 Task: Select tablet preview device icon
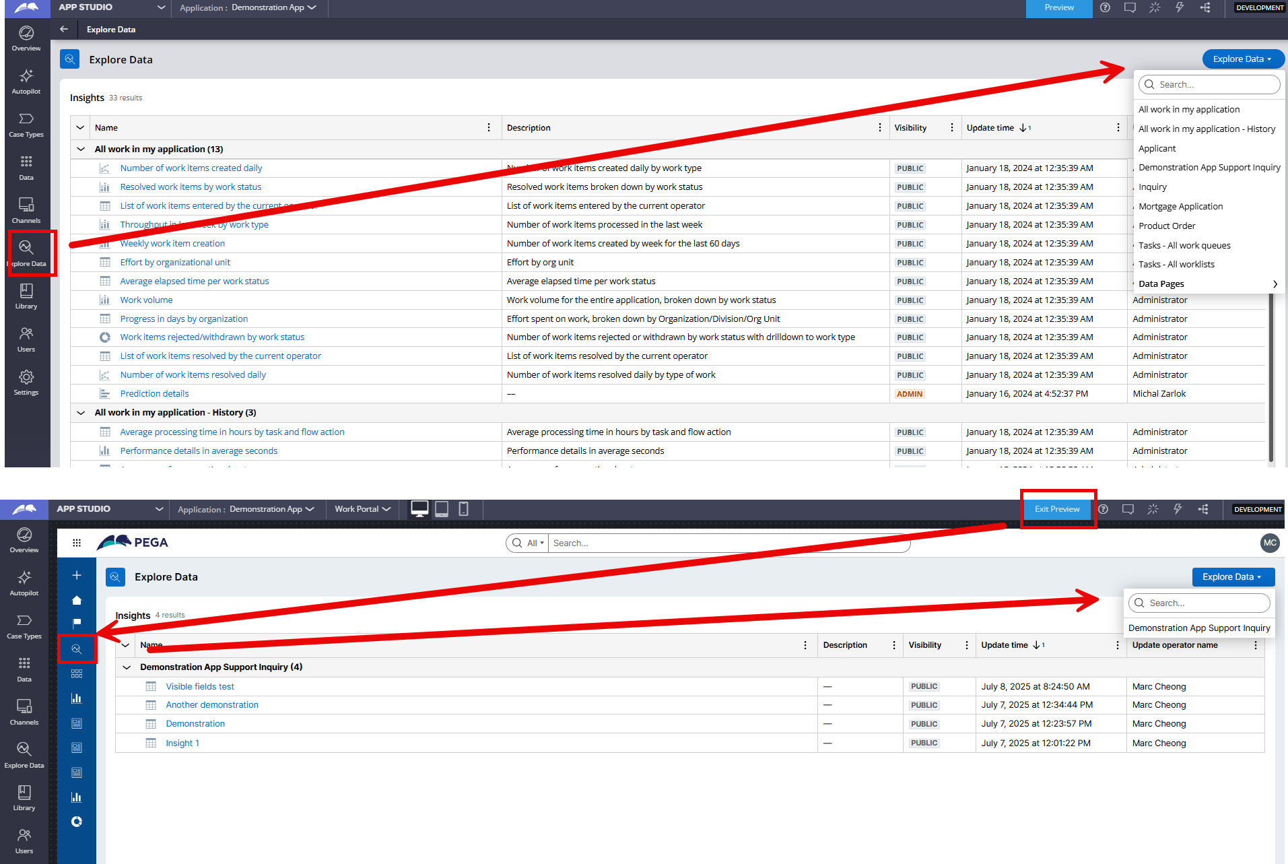pyautogui.click(x=442, y=509)
